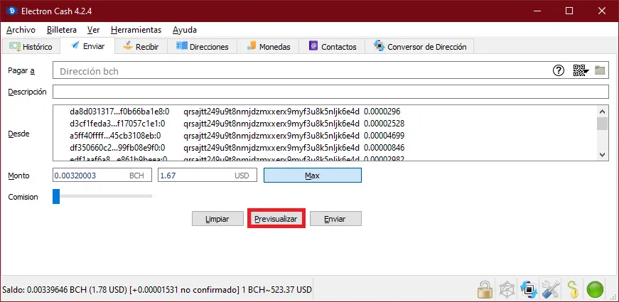
Task: Click the Limpiar button
Action: (217, 219)
